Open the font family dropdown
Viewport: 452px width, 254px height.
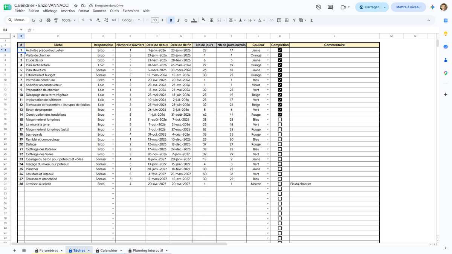click(131, 20)
